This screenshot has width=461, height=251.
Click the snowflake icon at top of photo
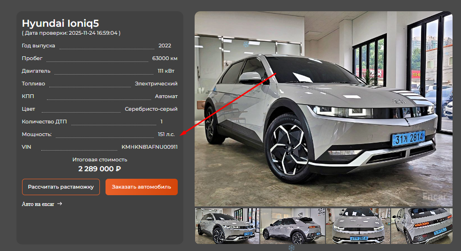click(x=246, y=44)
